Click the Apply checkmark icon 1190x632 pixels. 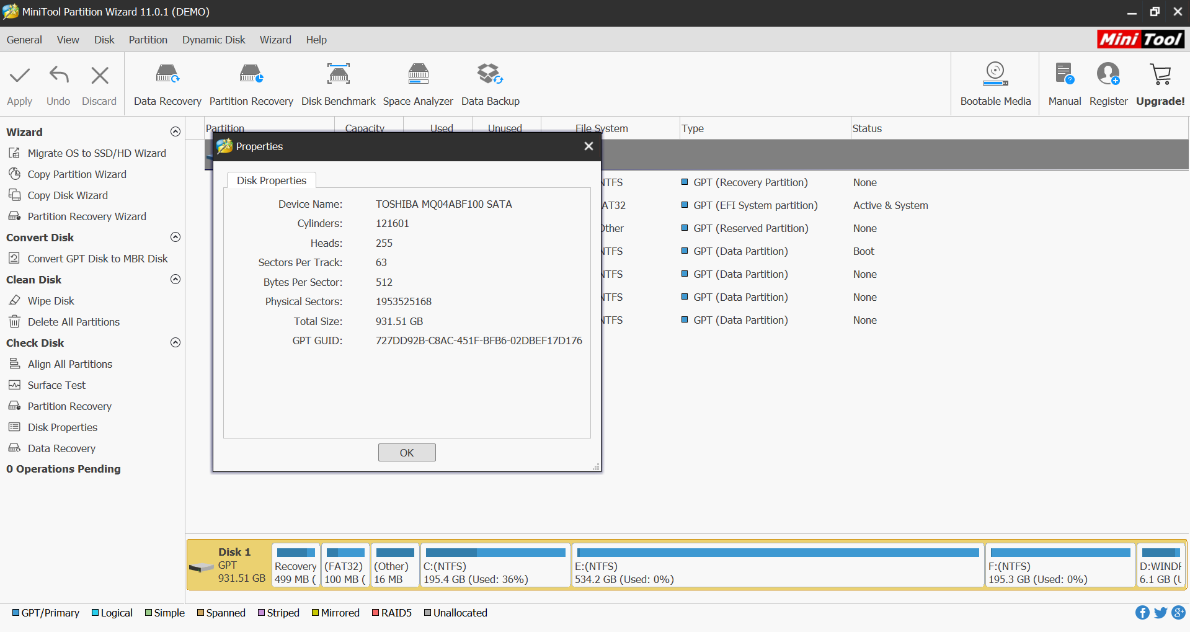click(19, 76)
